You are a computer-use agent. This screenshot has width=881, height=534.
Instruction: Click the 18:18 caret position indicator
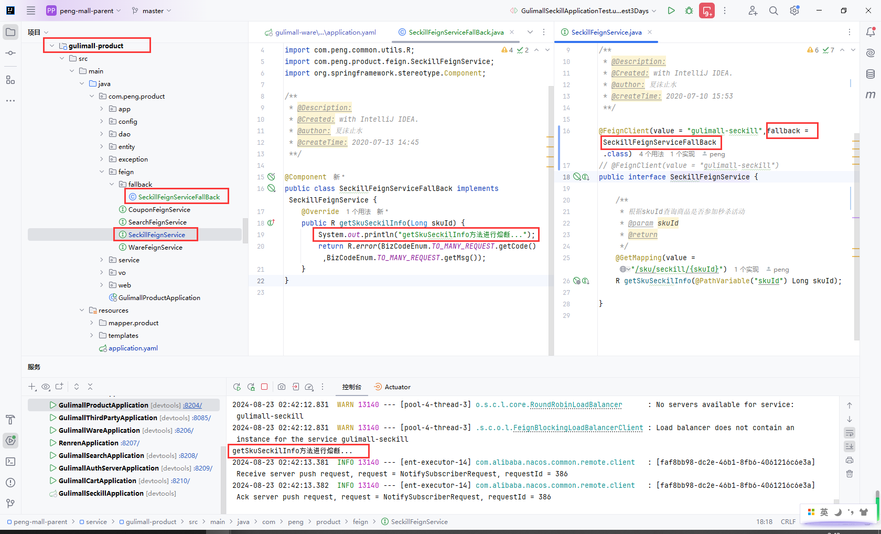pyautogui.click(x=764, y=521)
